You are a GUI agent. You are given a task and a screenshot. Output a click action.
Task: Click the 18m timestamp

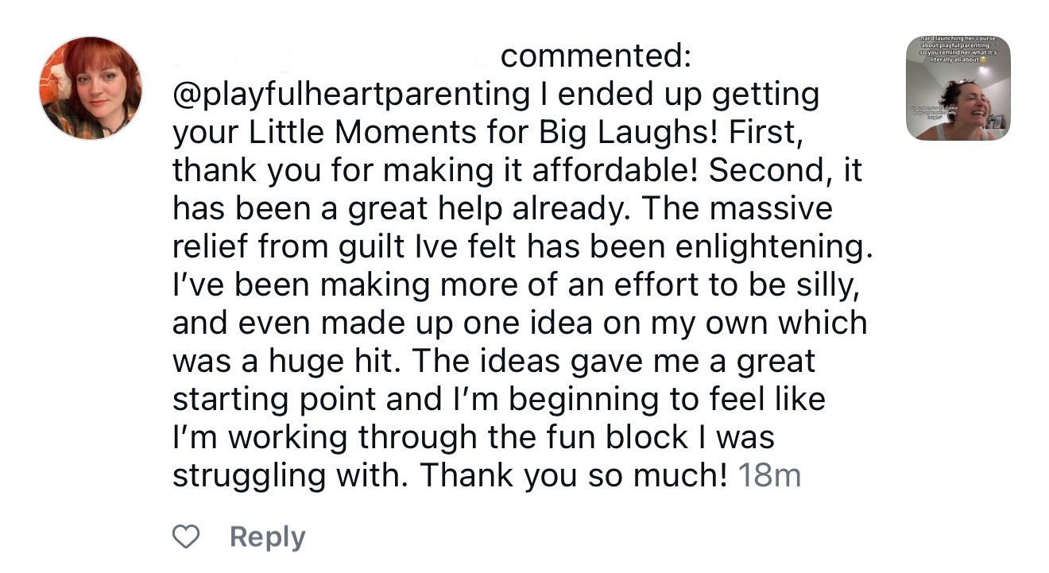pyautogui.click(x=768, y=474)
